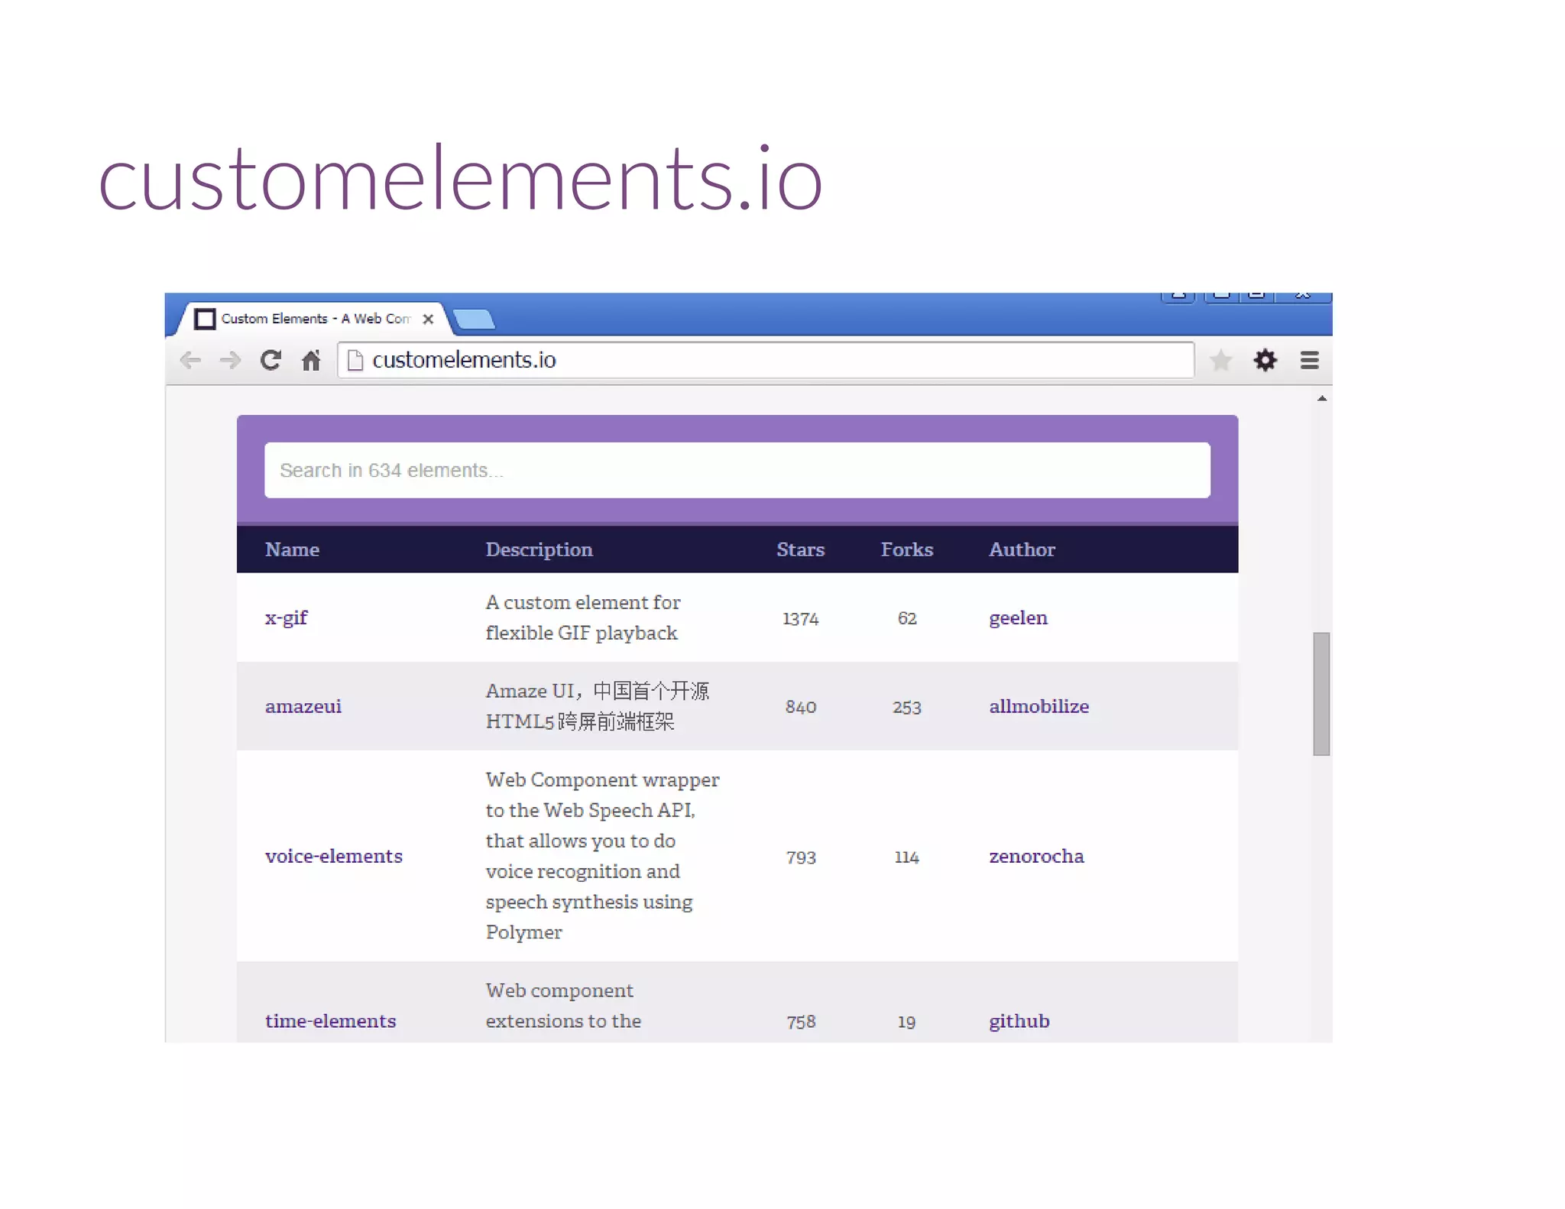The width and height of the screenshot is (1565, 1209).
Task: Go forward using browser forward arrow
Action: (230, 360)
